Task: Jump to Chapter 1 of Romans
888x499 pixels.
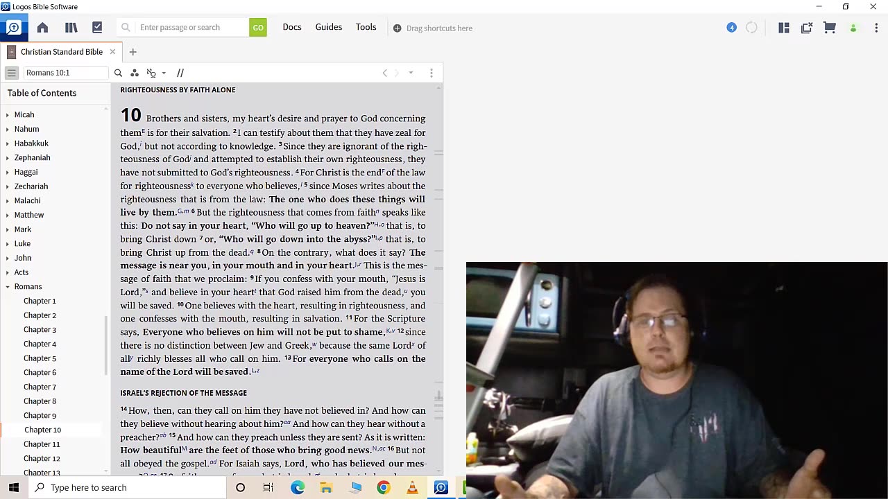Action: [x=40, y=301]
